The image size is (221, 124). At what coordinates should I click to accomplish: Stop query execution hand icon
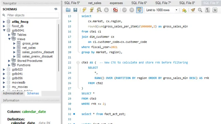[106, 10]
